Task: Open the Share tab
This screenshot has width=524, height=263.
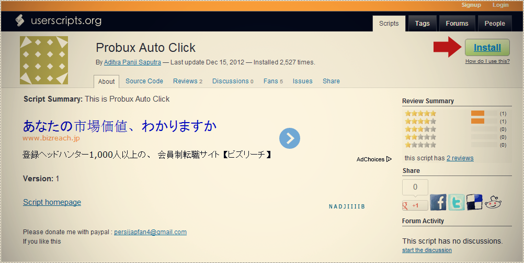Action: pos(331,81)
